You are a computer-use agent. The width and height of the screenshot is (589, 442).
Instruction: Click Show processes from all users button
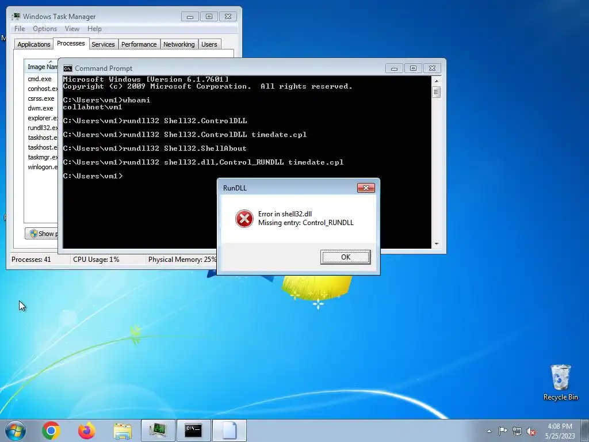pos(41,234)
